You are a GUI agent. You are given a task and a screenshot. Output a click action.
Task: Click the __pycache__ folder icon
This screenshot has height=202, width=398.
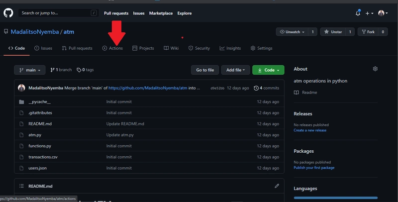point(21,101)
